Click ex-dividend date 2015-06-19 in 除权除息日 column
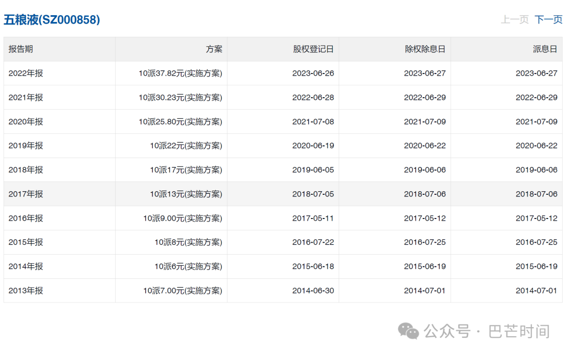The width and height of the screenshot is (568, 354). coord(425,266)
